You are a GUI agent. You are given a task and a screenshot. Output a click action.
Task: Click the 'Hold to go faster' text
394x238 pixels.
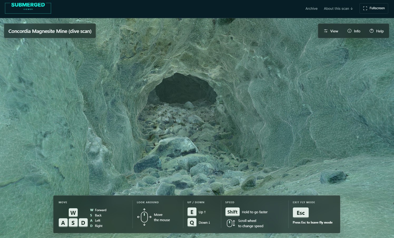click(255, 212)
